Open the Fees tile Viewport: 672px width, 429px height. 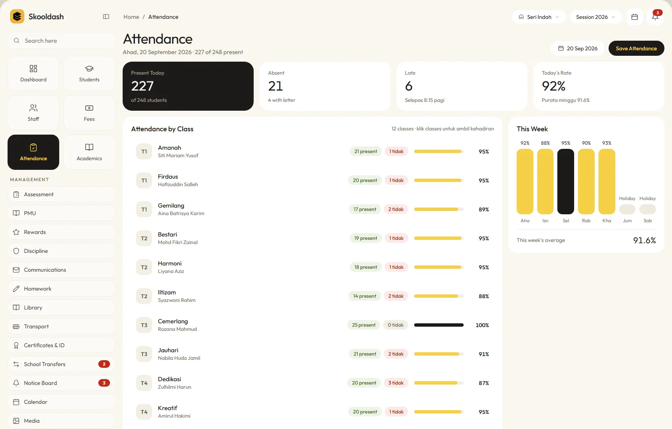point(89,113)
